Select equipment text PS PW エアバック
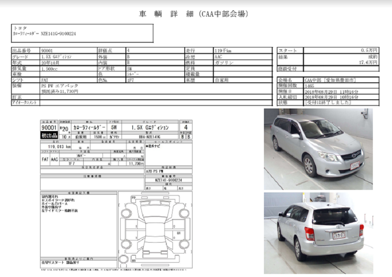This screenshot has width=392, height=277. click(x=60, y=86)
